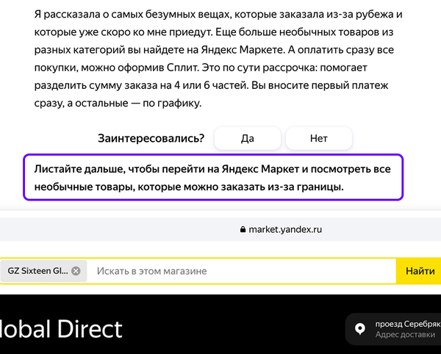Remove the GZ Sixteen shop filter chip
Viewport: 441px width, 354px height.
click(76, 271)
